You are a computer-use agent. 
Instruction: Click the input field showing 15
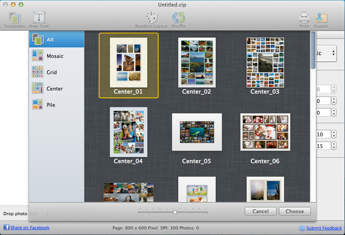tap(323, 146)
